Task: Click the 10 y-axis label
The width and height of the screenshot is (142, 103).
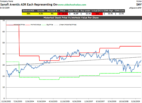Action: tap(3, 87)
